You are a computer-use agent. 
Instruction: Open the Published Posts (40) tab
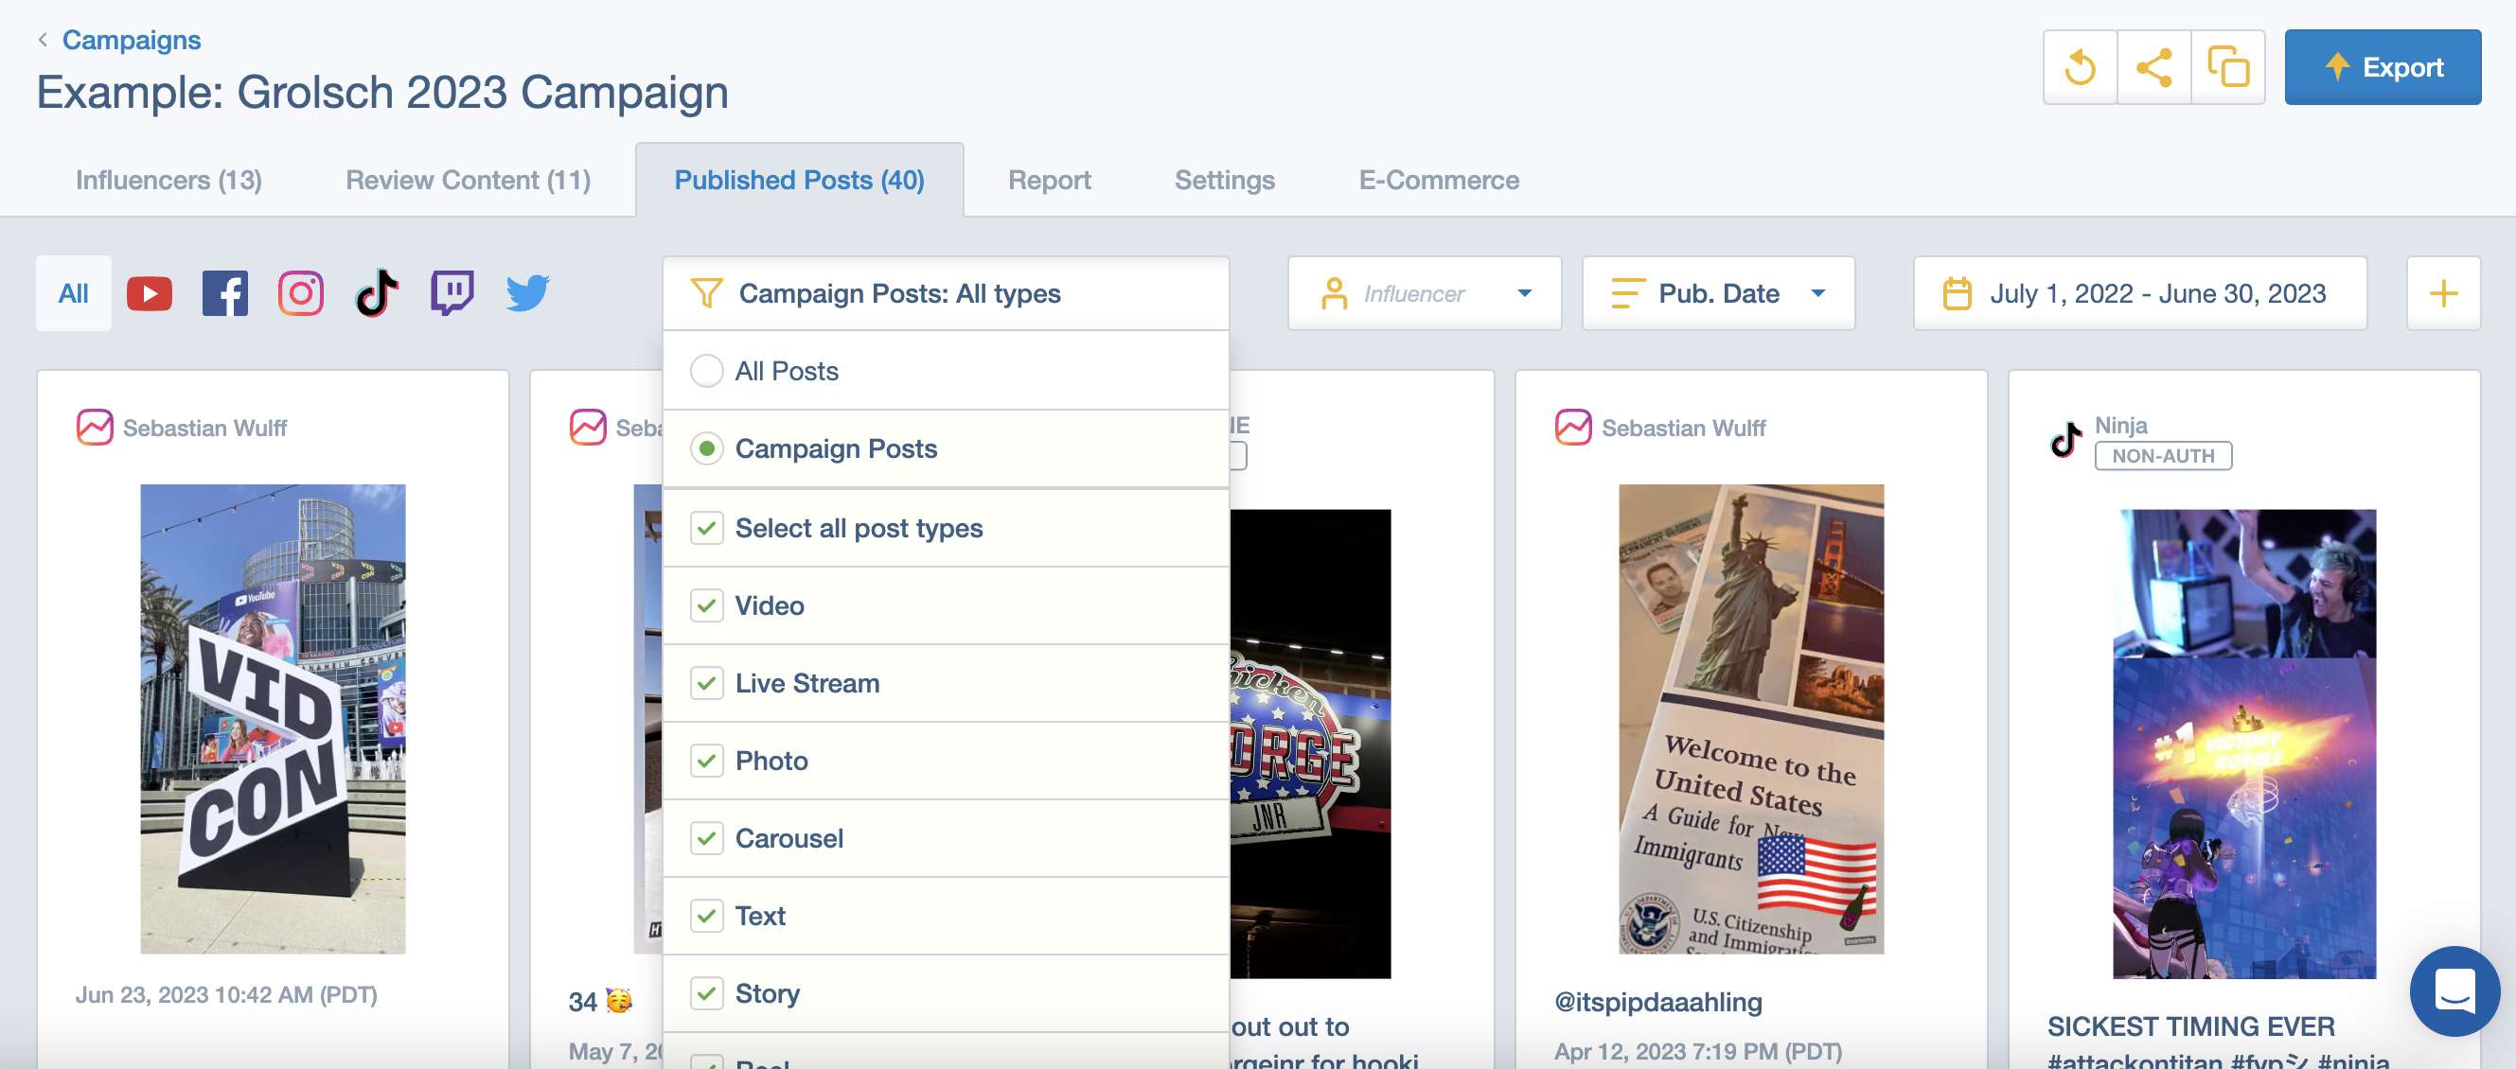coord(799,181)
